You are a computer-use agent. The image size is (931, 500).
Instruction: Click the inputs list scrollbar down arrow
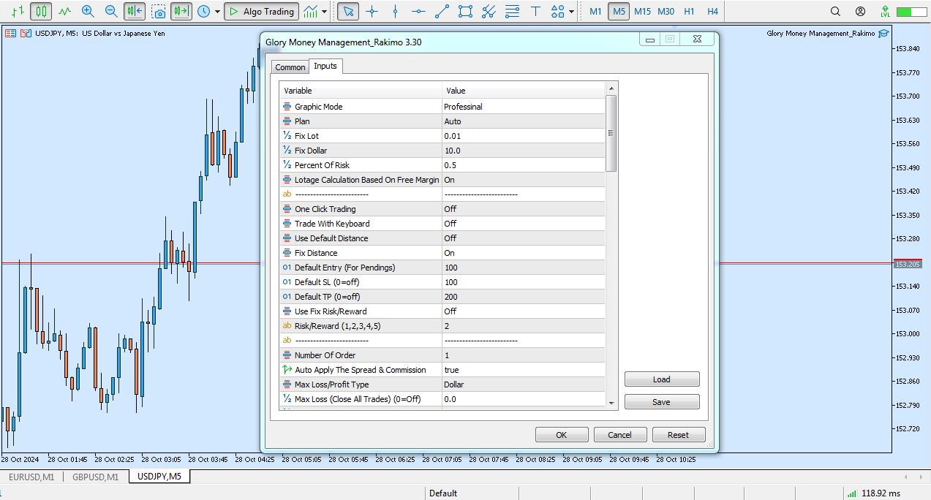coord(611,401)
